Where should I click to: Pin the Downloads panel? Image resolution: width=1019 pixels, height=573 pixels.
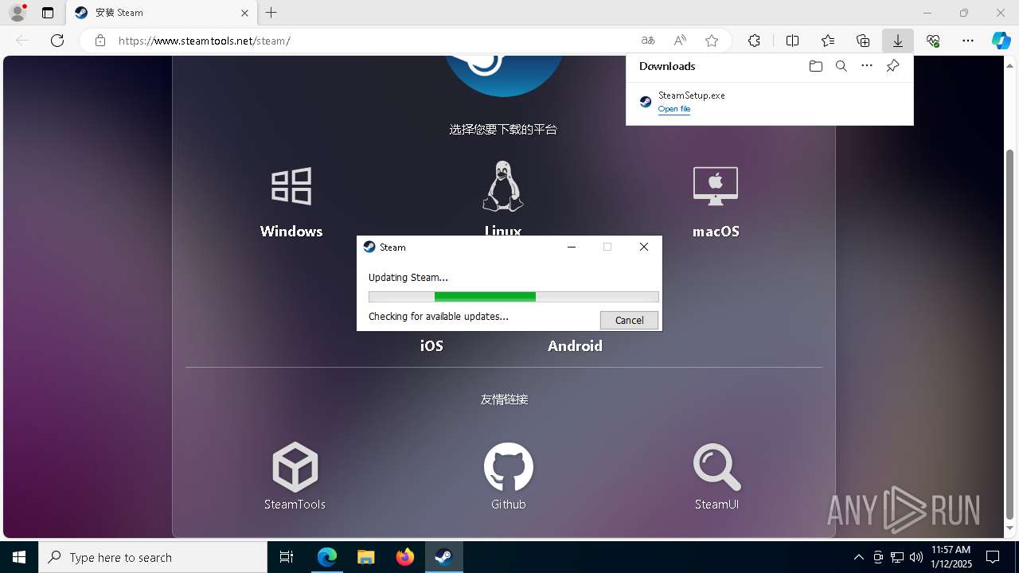click(892, 66)
